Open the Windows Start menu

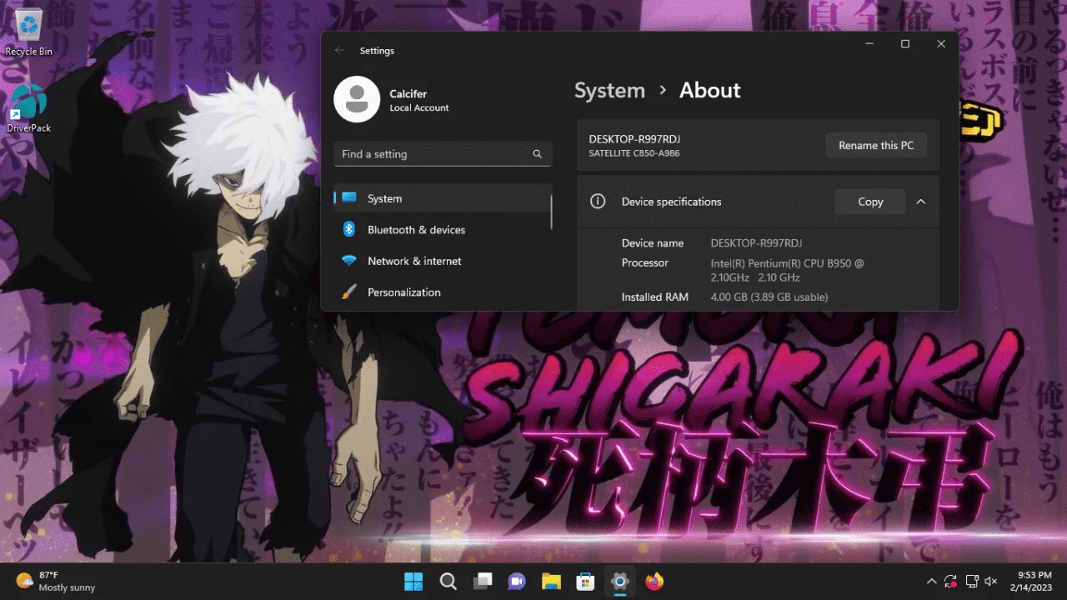pos(413,581)
